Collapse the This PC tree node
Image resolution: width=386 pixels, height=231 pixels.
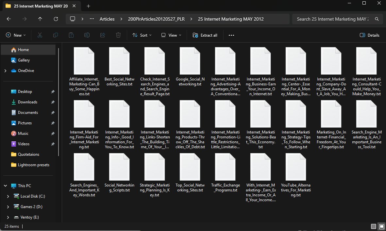pyautogui.click(x=6, y=186)
